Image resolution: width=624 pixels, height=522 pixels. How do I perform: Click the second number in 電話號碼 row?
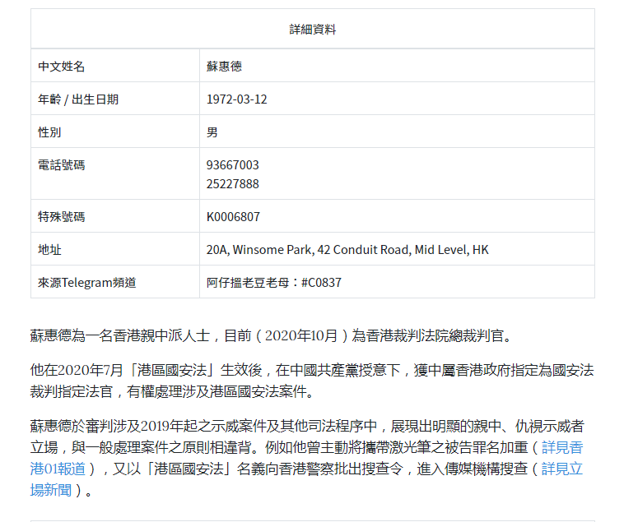click(233, 184)
